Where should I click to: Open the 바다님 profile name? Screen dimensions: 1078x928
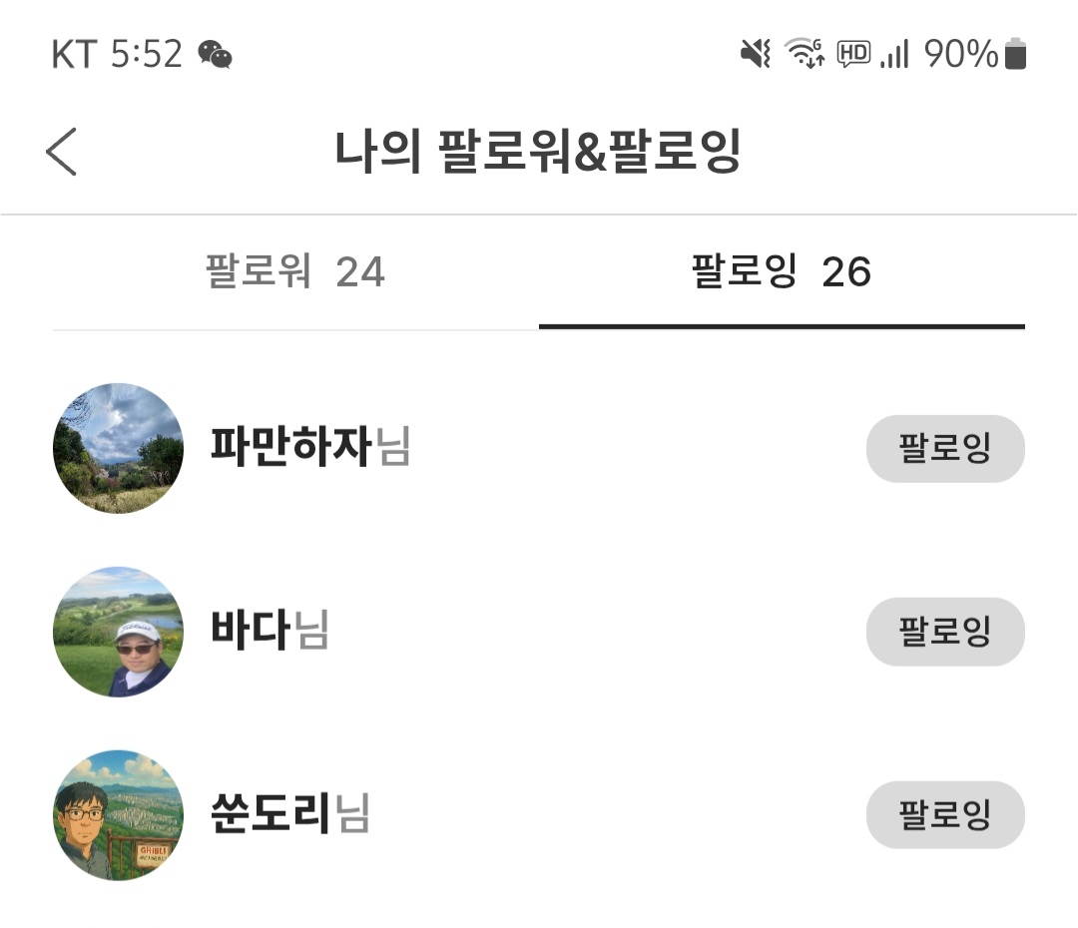click(x=269, y=631)
